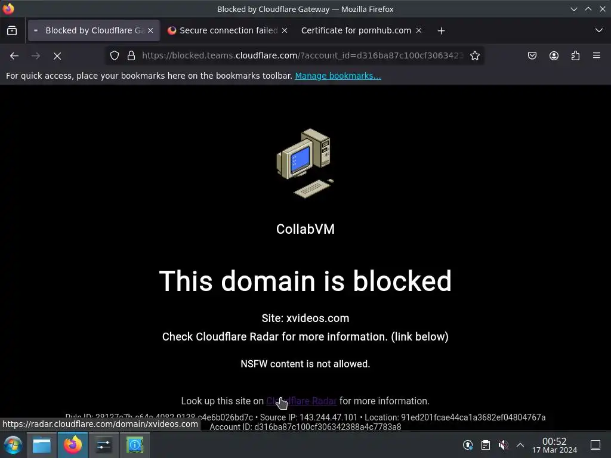Switch to the Secure connection failed tab
Viewport: 611px width, 458px height.
pos(229,30)
